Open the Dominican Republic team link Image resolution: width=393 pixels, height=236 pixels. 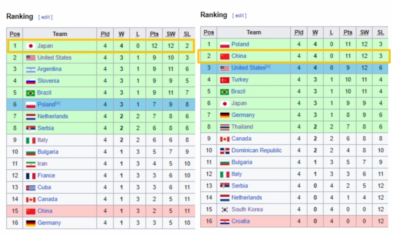(257, 150)
